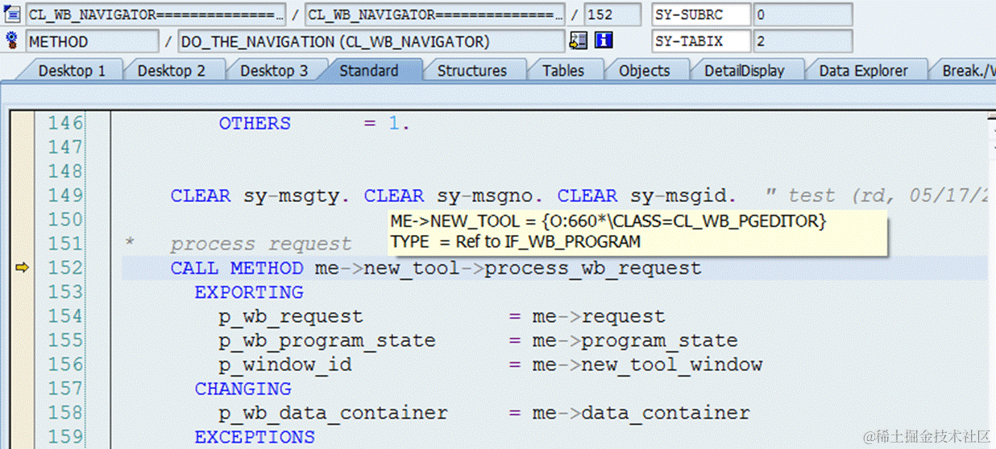
Task: Click the SY-TABIX value field showing 2
Action: pos(802,41)
